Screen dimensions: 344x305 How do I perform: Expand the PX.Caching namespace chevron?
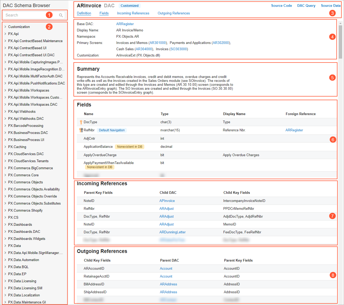[x=5, y=147]
